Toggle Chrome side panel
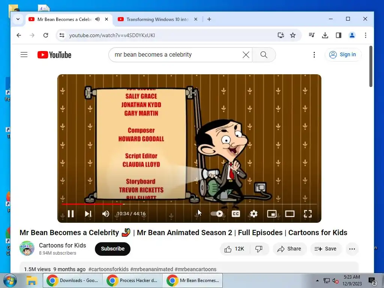The image size is (384, 288). click(x=339, y=35)
